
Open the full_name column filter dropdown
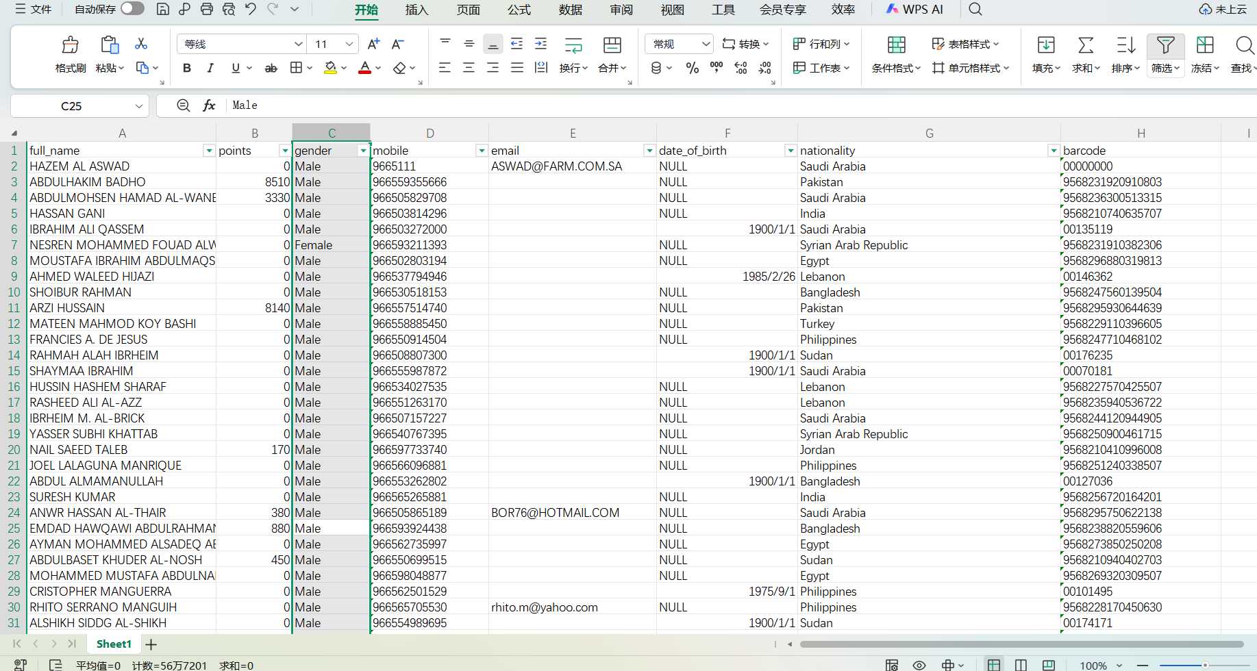tap(209, 151)
